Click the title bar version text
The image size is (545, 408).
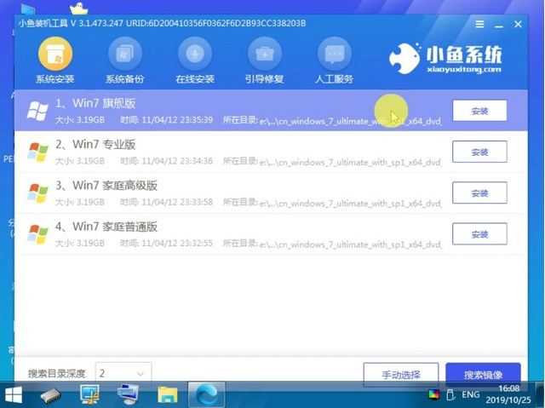pyautogui.click(x=163, y=23)
